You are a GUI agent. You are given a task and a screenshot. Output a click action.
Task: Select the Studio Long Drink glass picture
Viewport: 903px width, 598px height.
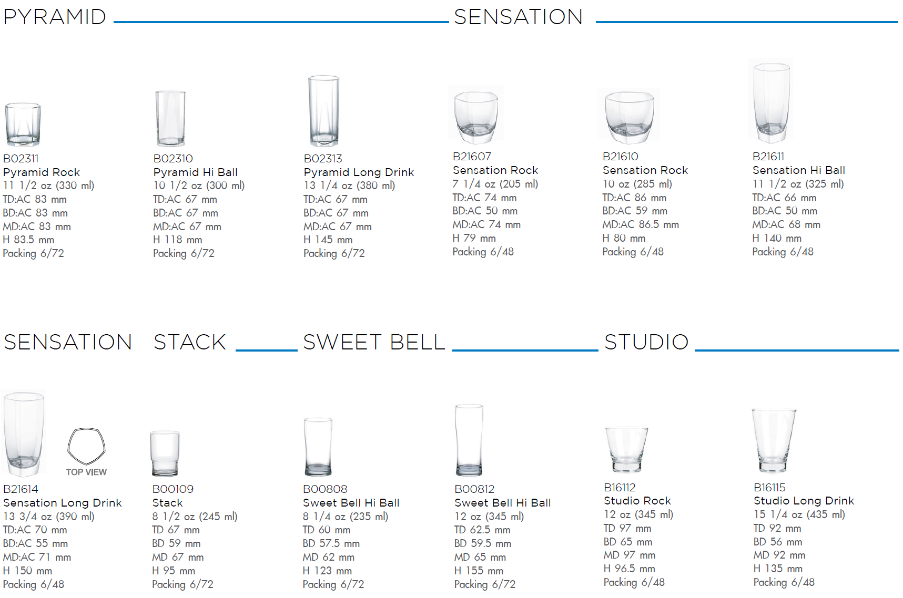pos(774,440)
